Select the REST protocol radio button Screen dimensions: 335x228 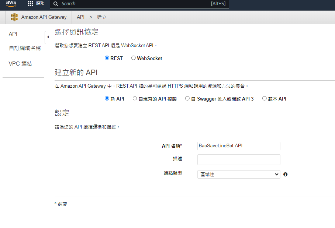point(107,58)
